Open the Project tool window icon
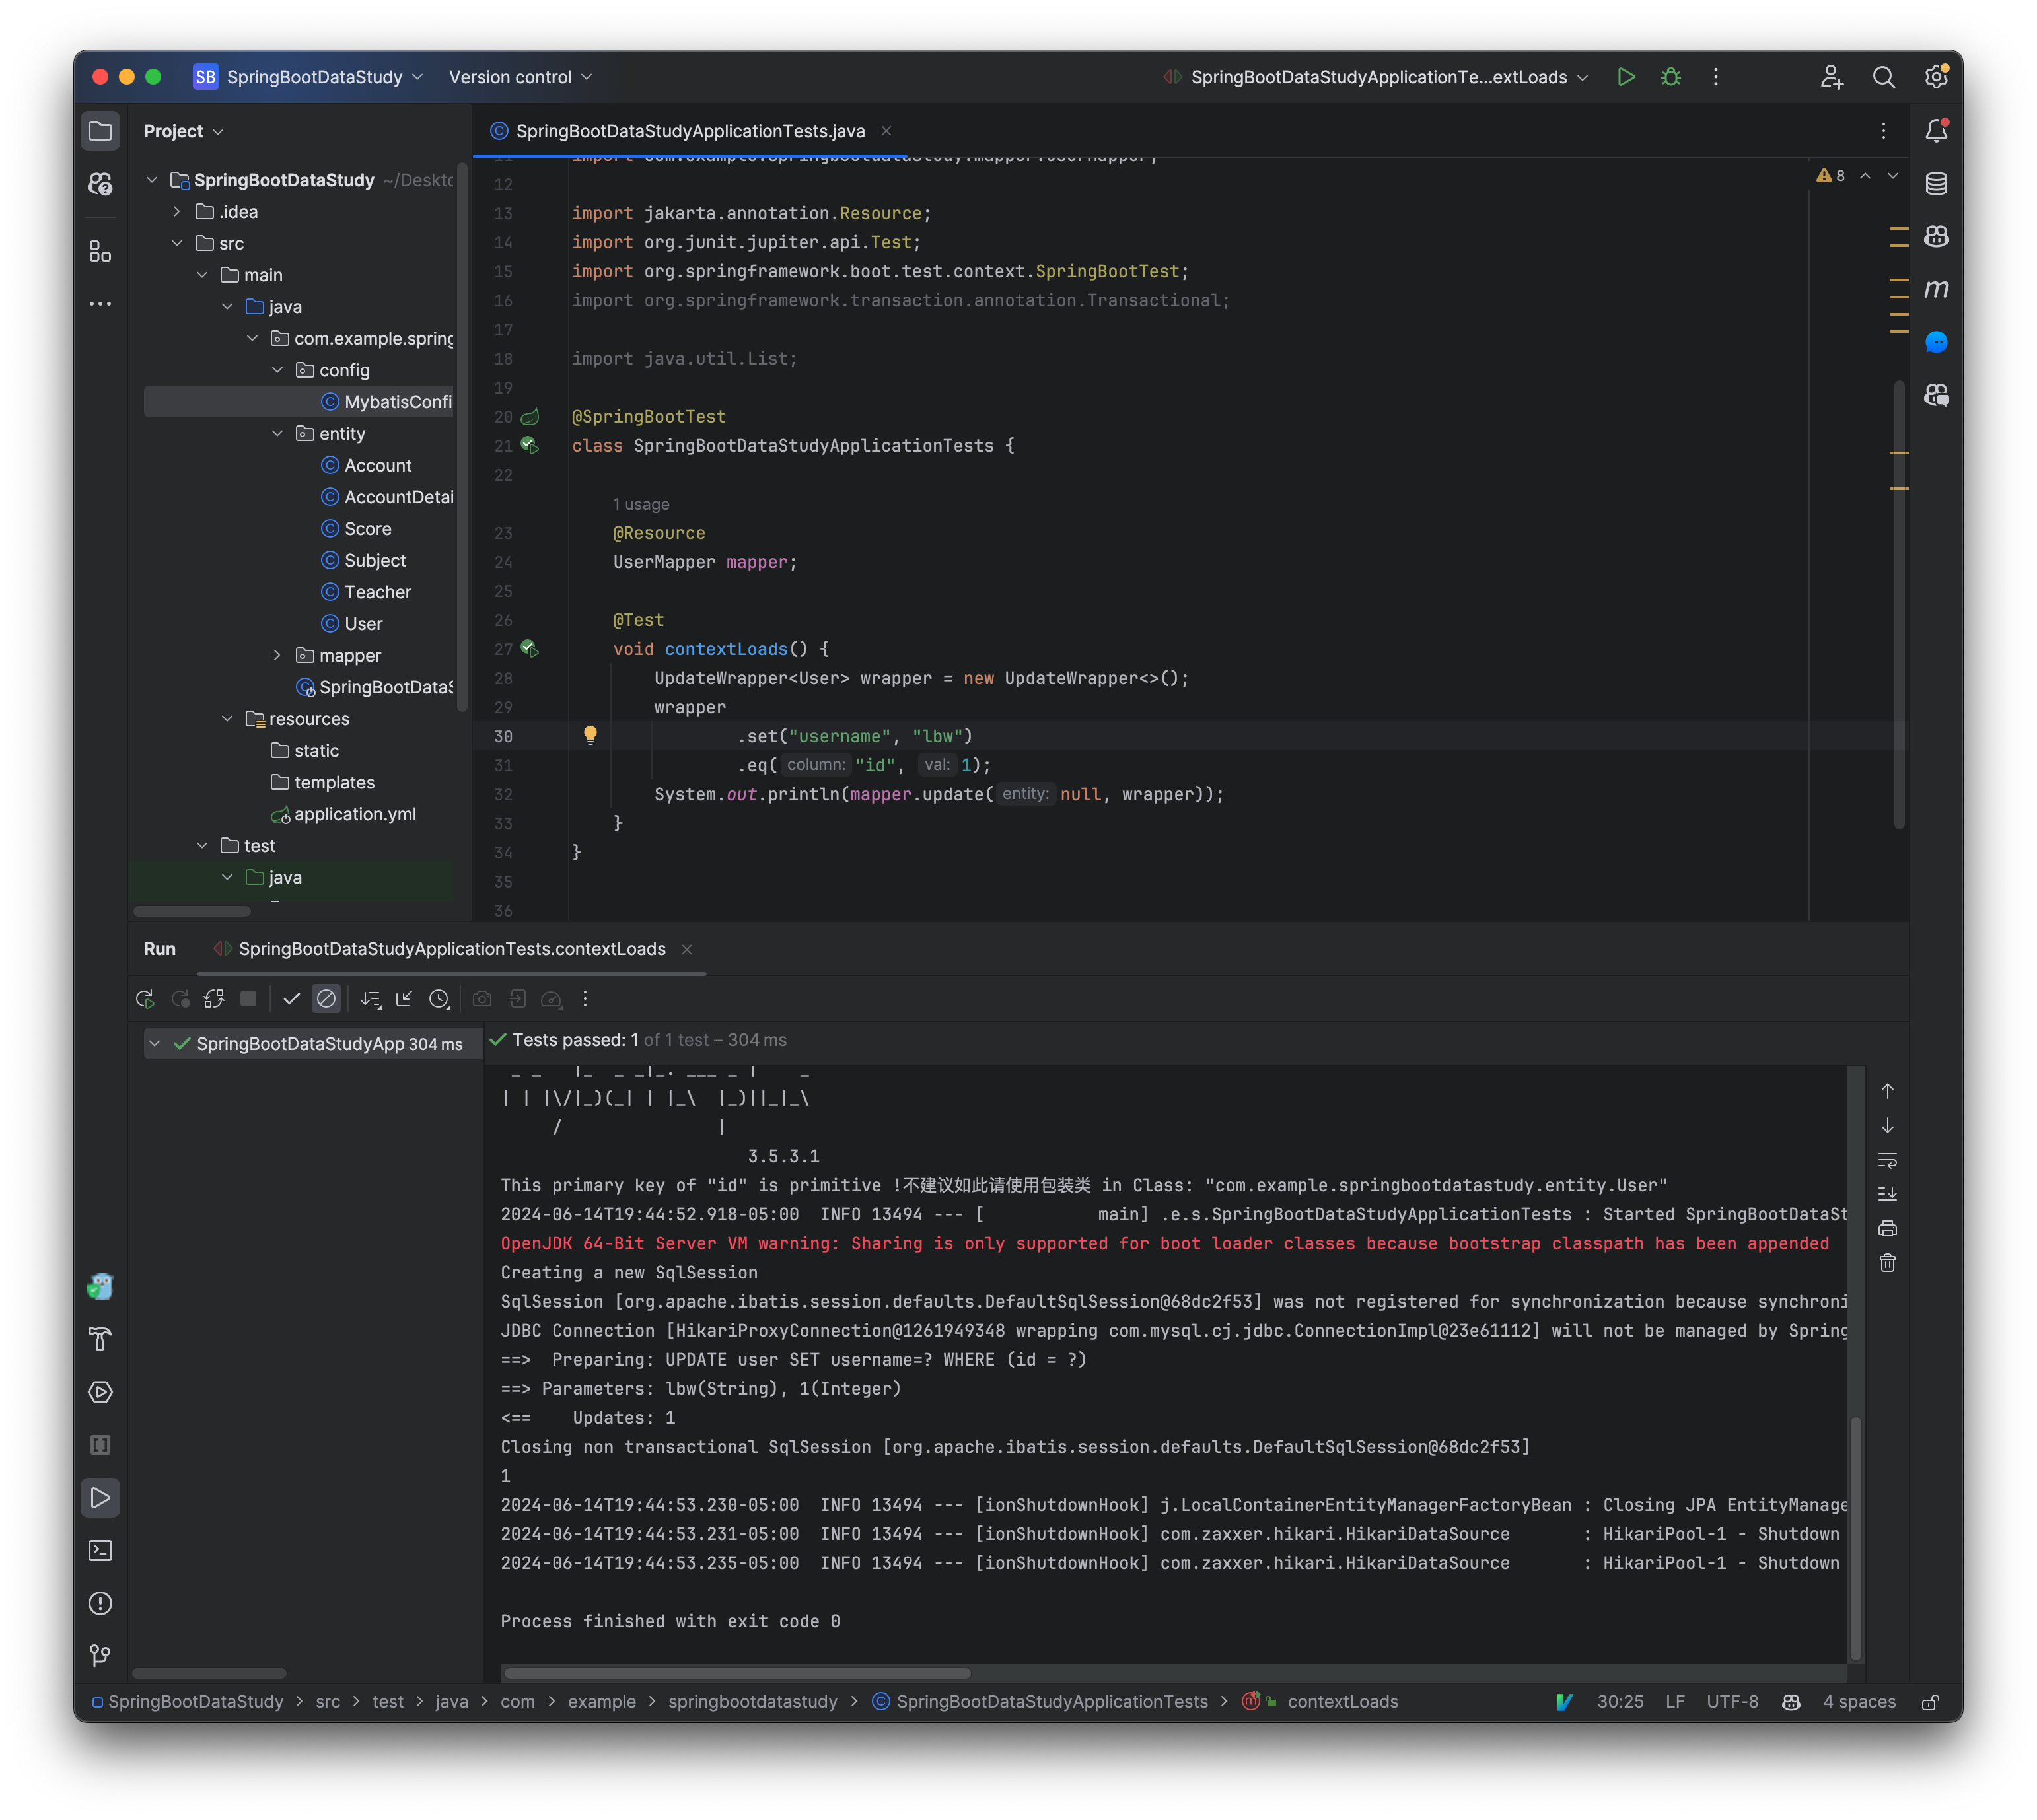 [100, 131]
